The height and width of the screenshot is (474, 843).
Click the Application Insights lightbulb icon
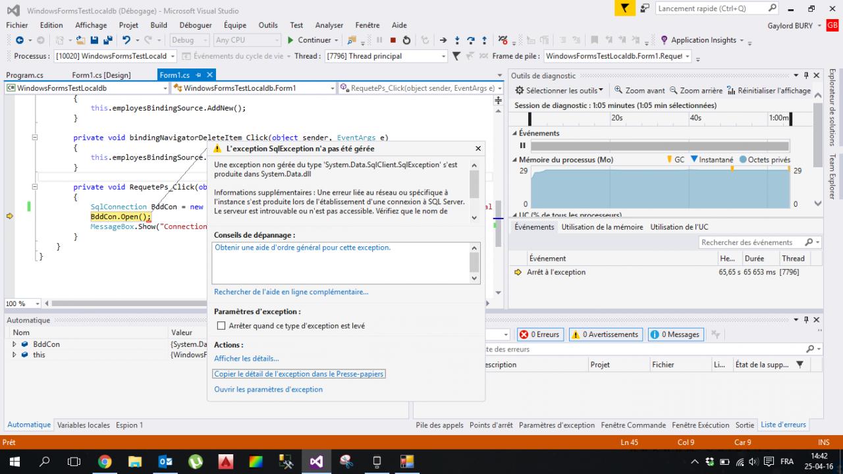664,40
